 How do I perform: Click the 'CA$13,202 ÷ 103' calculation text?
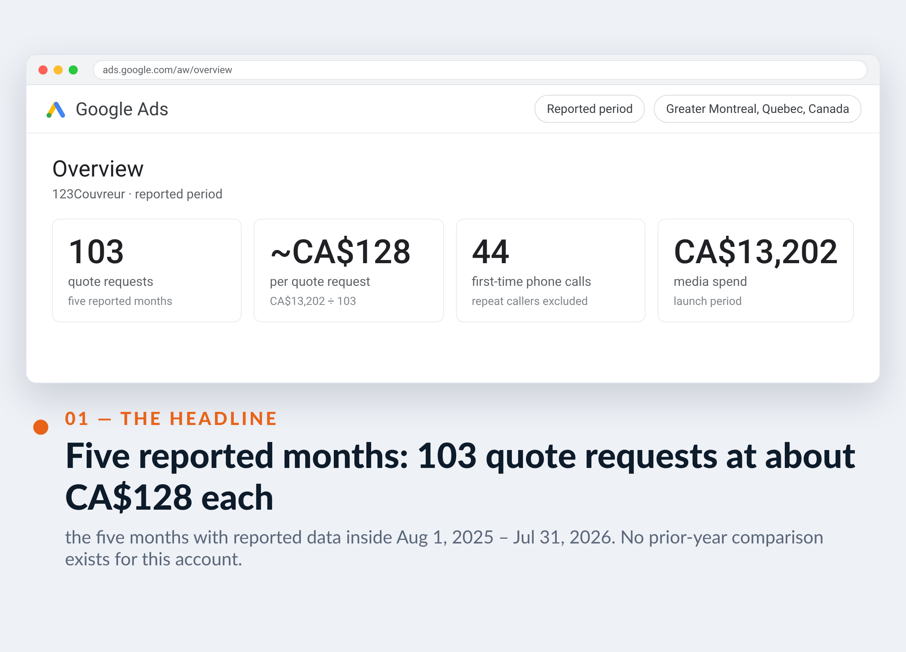(x=313, y=301)
